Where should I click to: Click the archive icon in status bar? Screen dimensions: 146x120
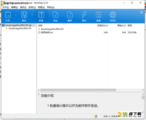(x=96, y=116)
